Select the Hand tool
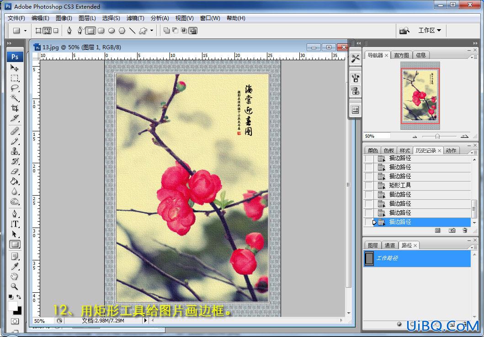The width and height of the screenshot is (484, 337). [15, 276]
